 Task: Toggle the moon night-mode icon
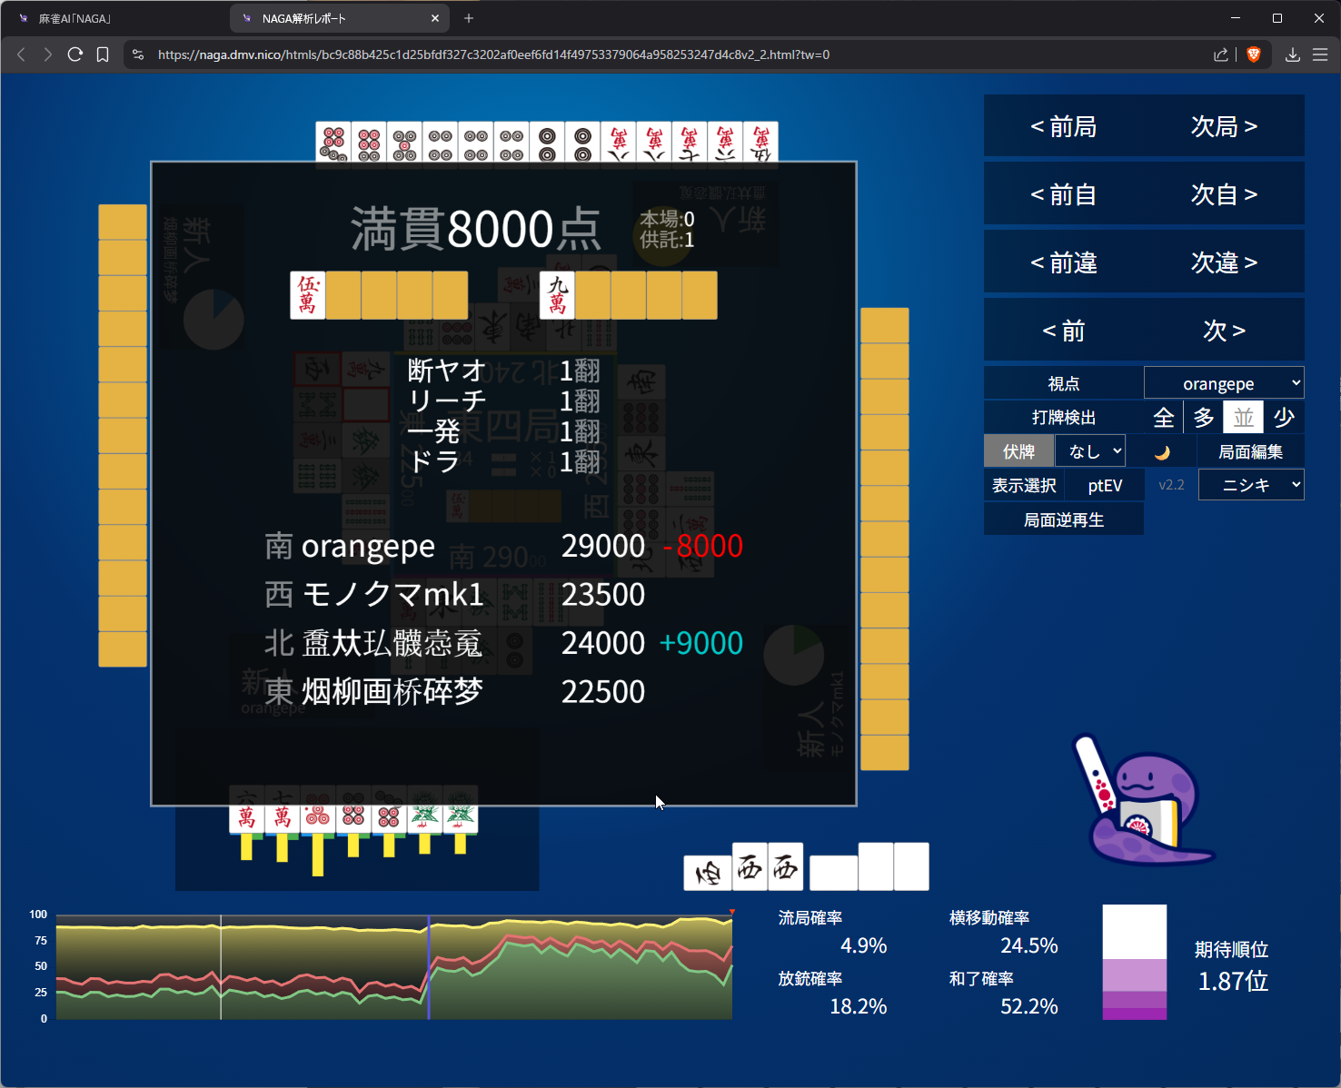(x=1161, y=452)
